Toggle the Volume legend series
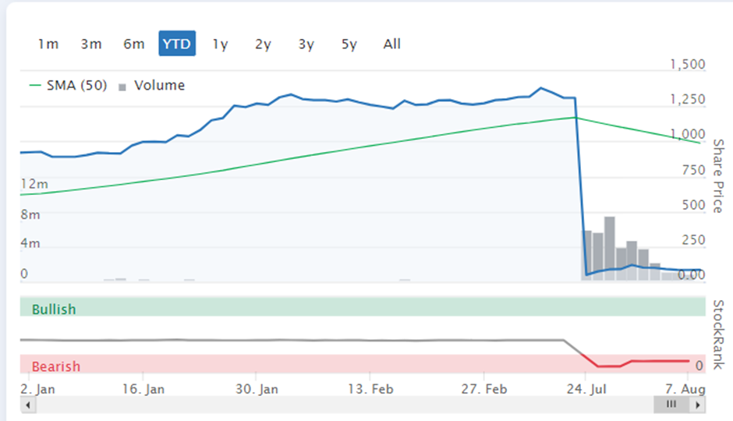The width and height of the screenshot is (733, 421). tap(152, 86)
